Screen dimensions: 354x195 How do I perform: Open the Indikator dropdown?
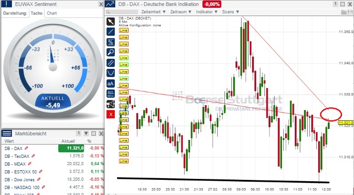pos(207,12)
